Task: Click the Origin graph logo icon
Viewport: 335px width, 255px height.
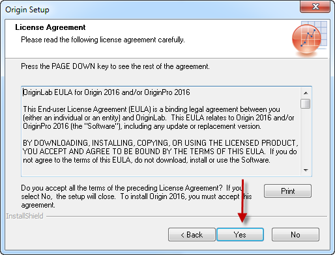Action: (309, 38)
